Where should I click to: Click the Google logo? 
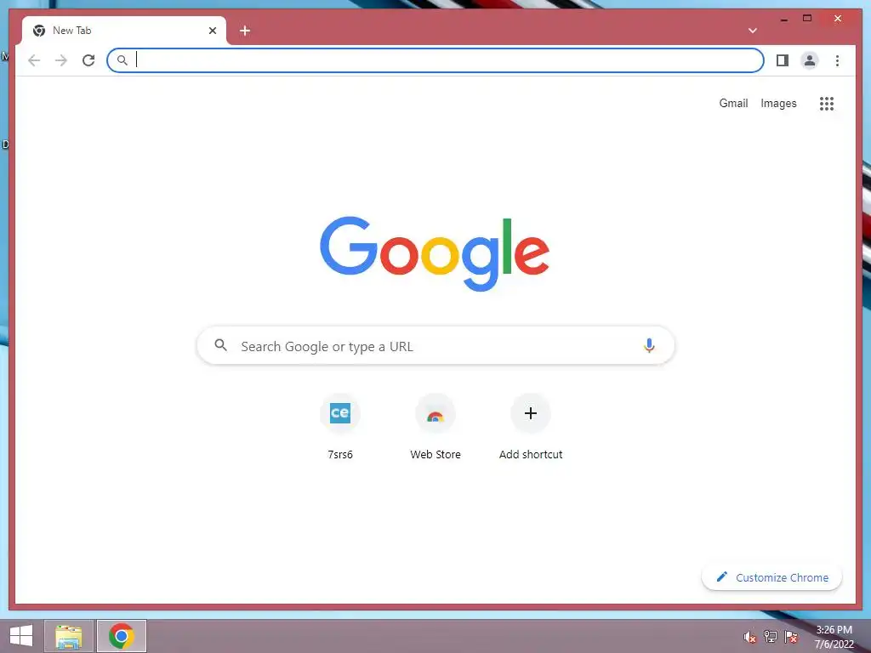tap(435, 253)
